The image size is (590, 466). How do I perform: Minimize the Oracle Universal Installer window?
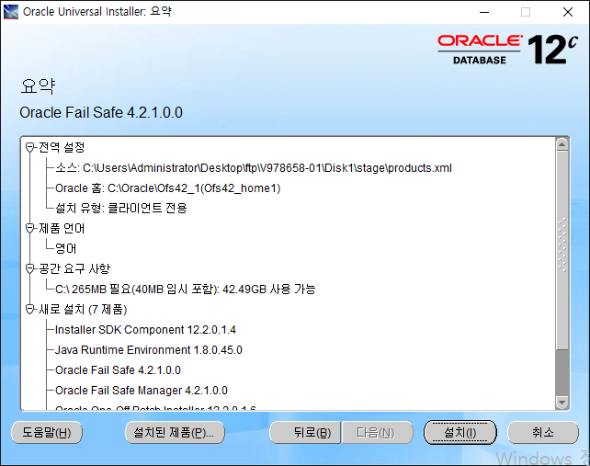click(x=484, y=12)
